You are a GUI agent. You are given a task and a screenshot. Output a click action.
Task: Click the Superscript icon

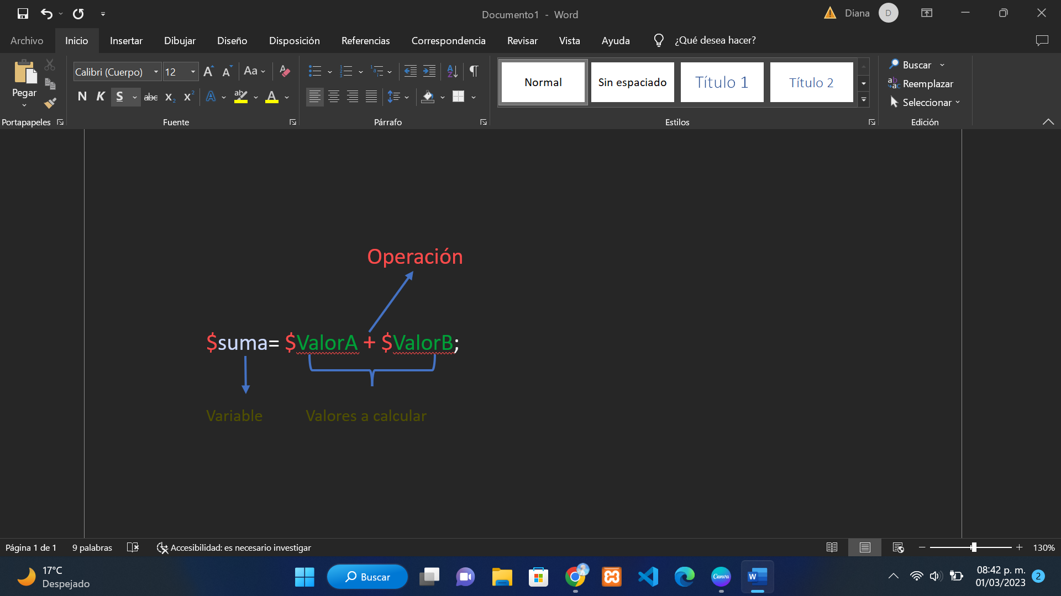tap(188, 97)
